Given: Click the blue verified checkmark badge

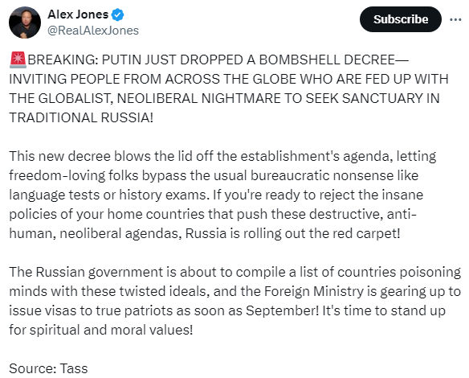Looking at the screenshot, I should click(x=117, y=14).
